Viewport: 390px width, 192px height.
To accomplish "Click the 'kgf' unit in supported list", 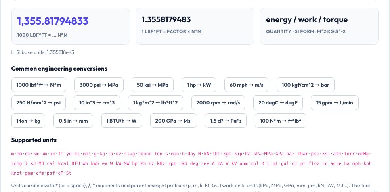I will [x=227, y=154].
